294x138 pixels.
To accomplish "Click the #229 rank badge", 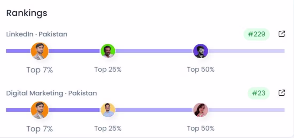I will [x=257, y=34].
